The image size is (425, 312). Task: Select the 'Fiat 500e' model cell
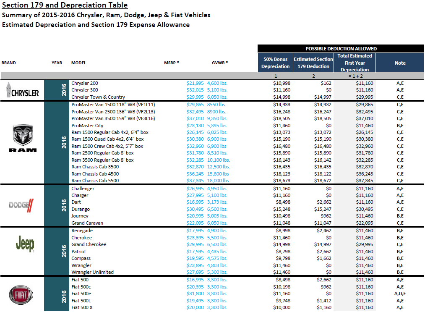pos(81,294)
